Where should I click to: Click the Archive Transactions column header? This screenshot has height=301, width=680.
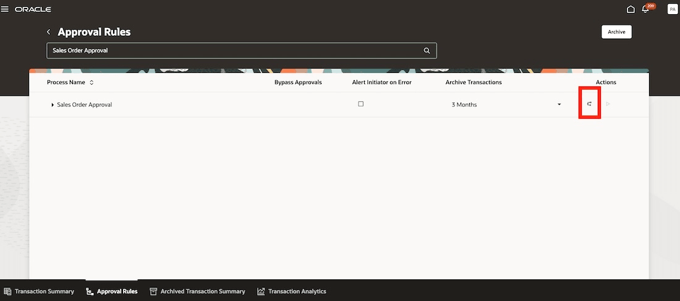coord(474,82)
